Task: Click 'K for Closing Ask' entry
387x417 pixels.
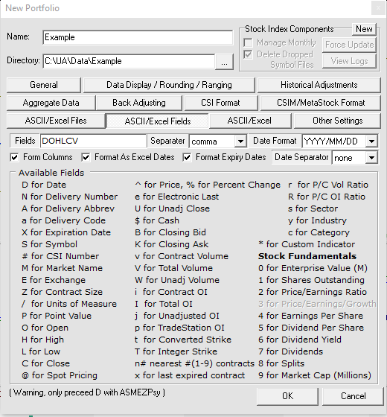Action: 172,244
